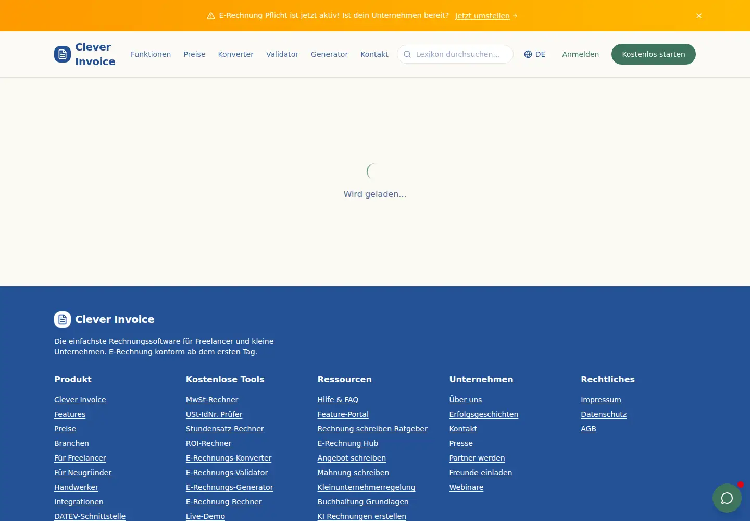Open the Integrationen footer link

79,502
